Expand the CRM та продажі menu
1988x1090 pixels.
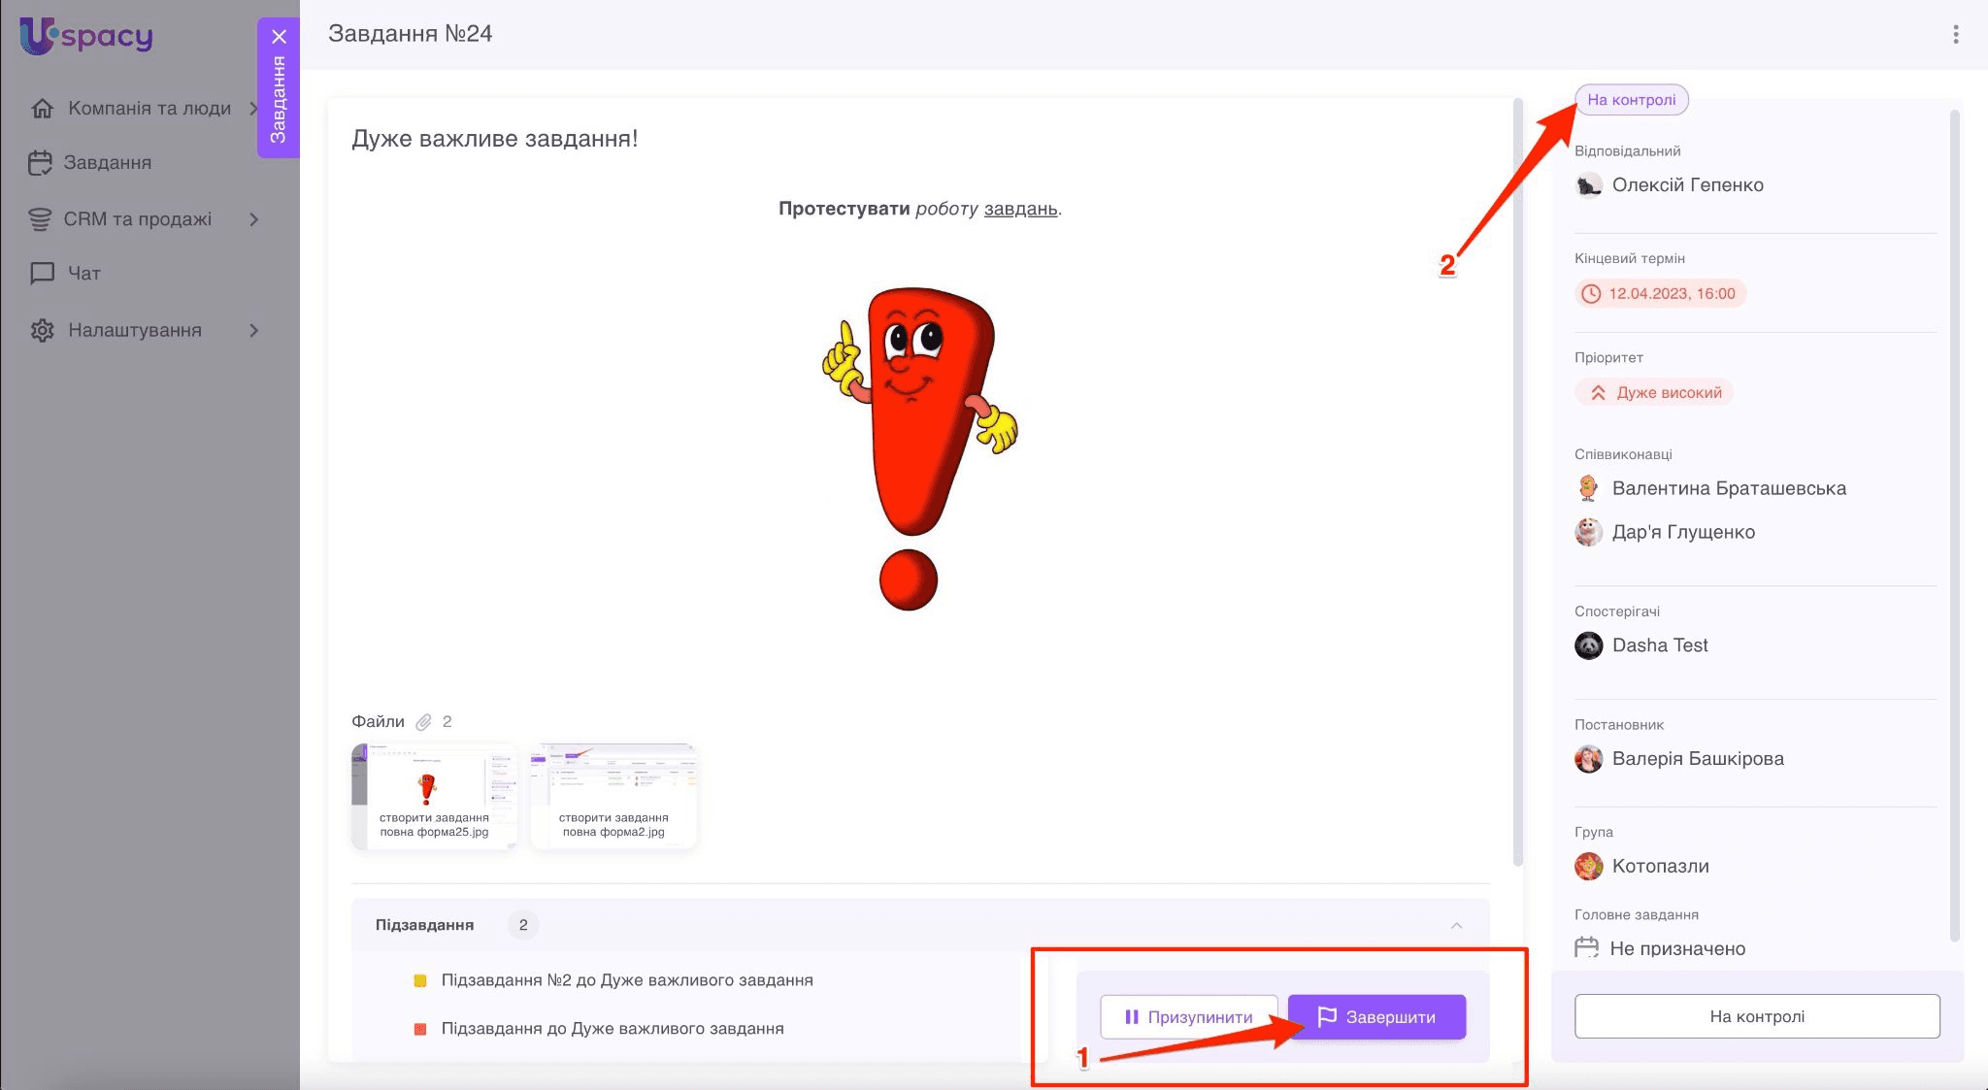254,219
